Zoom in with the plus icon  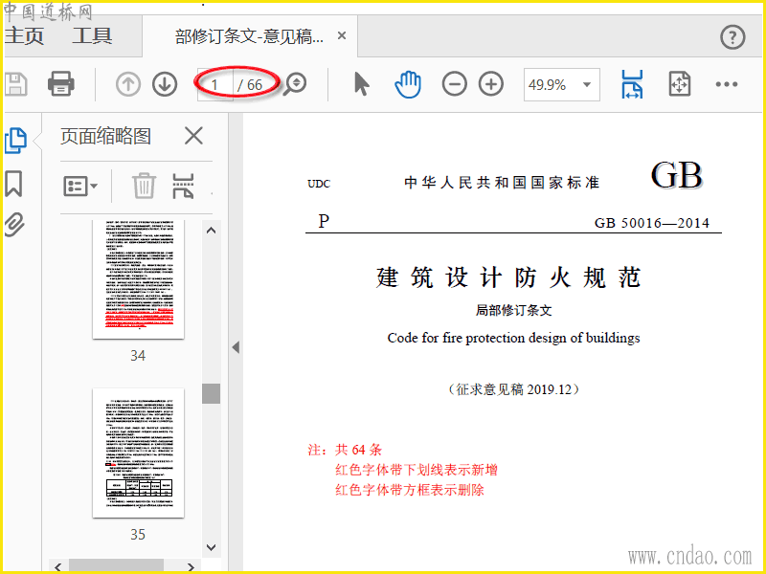coord(491,84)
